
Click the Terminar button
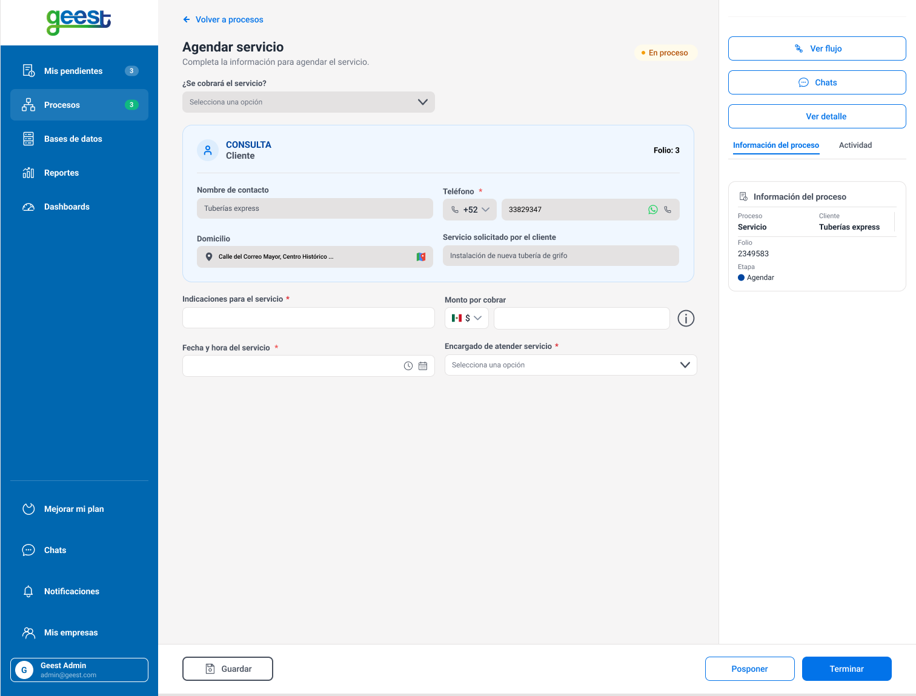(x=847, y=669)
